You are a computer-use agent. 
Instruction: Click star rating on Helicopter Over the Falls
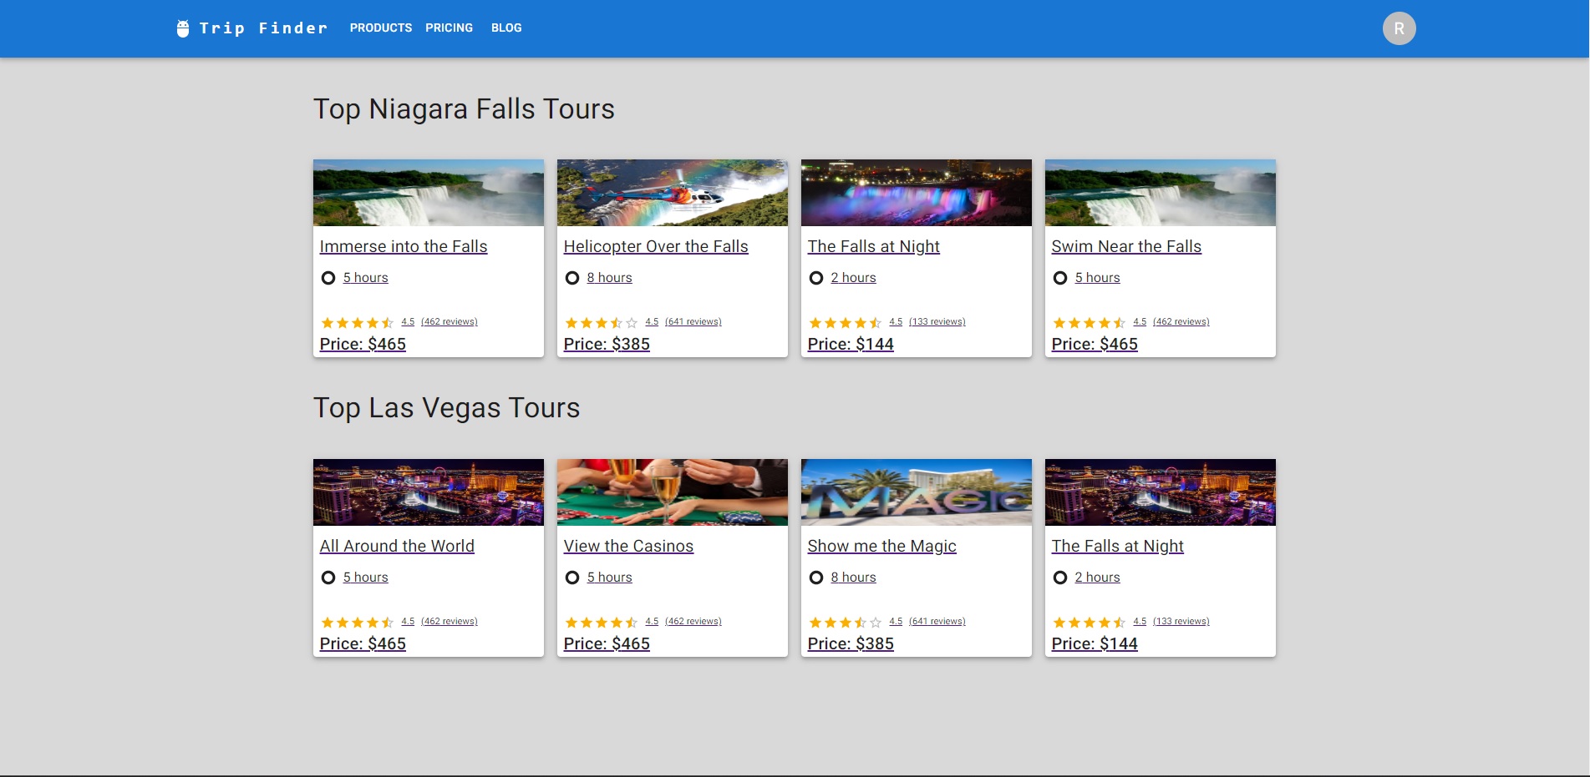[601, 323]
